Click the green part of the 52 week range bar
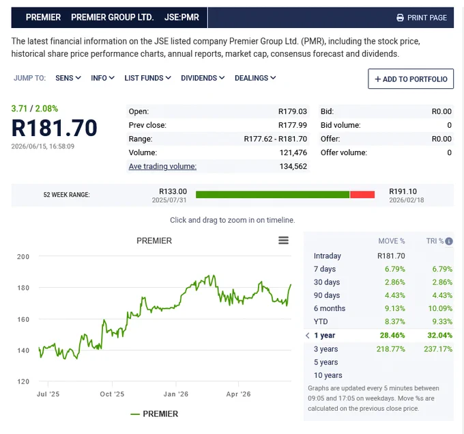The width and height of the screenshot is (464, 434). tap(272, 195)
